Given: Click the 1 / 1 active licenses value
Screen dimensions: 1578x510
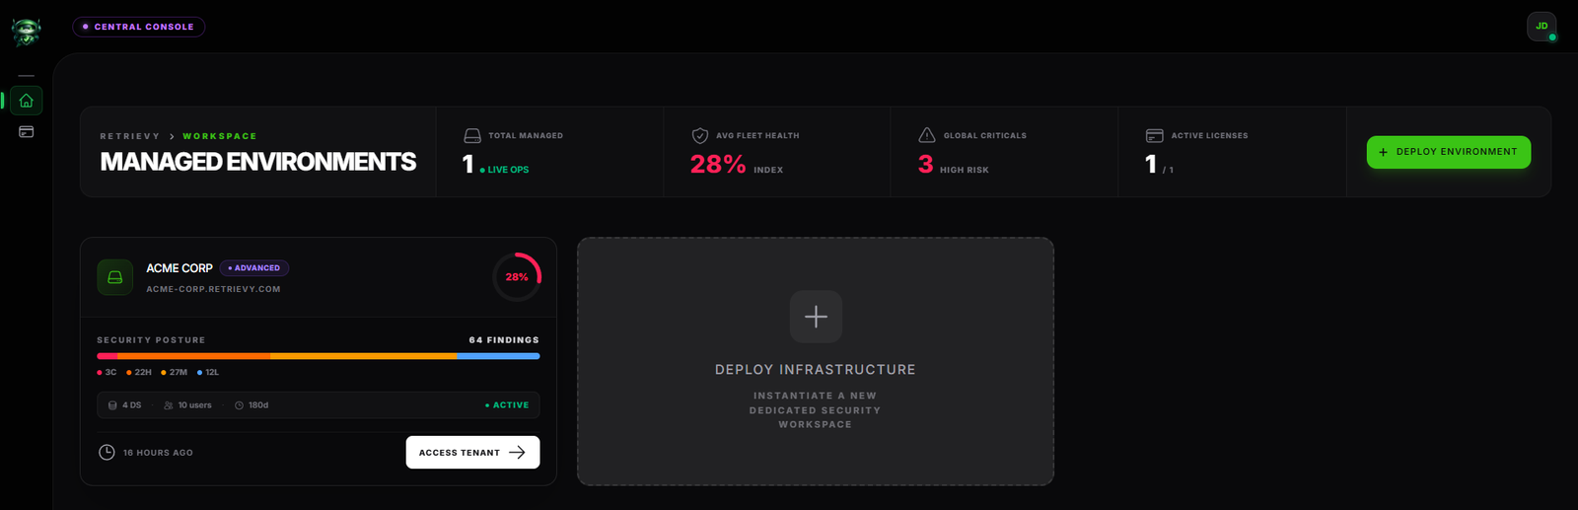Looking at the screenshot, I should pos(1159,165).
